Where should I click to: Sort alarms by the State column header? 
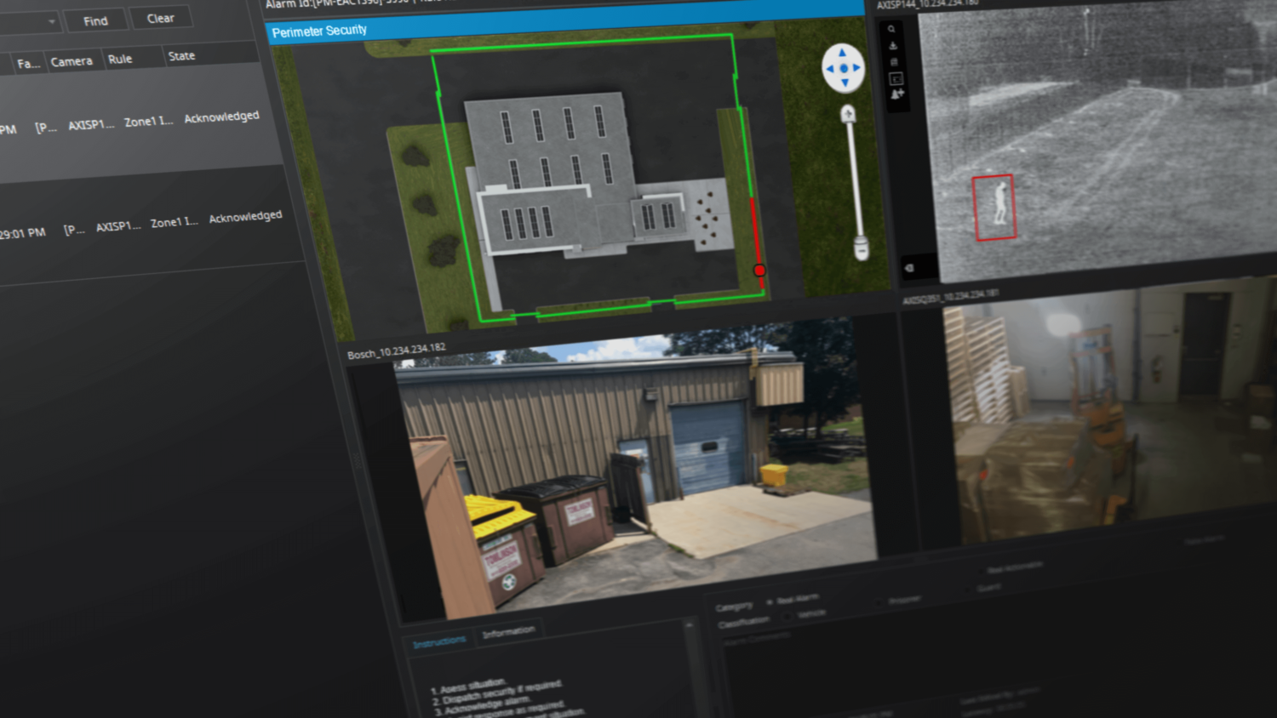pyautogui.click(x=181, y=56)
